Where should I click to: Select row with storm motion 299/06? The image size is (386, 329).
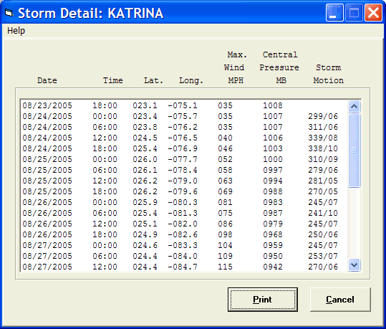tap(184, 116)
